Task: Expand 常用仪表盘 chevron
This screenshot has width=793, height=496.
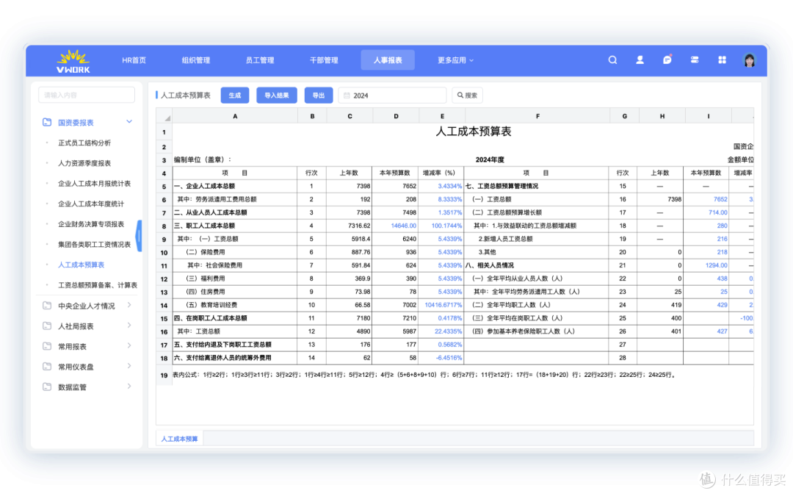Action: point(129,365)
